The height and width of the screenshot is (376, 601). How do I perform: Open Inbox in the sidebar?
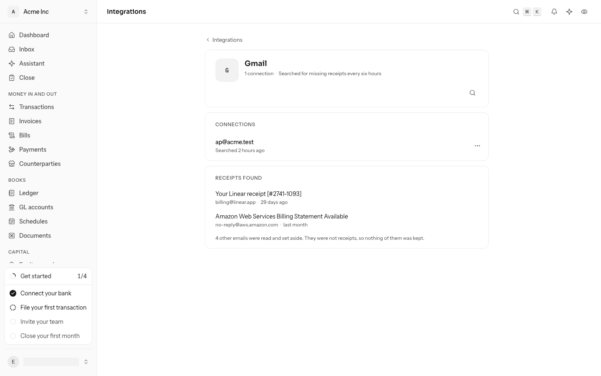pos(48,49)
